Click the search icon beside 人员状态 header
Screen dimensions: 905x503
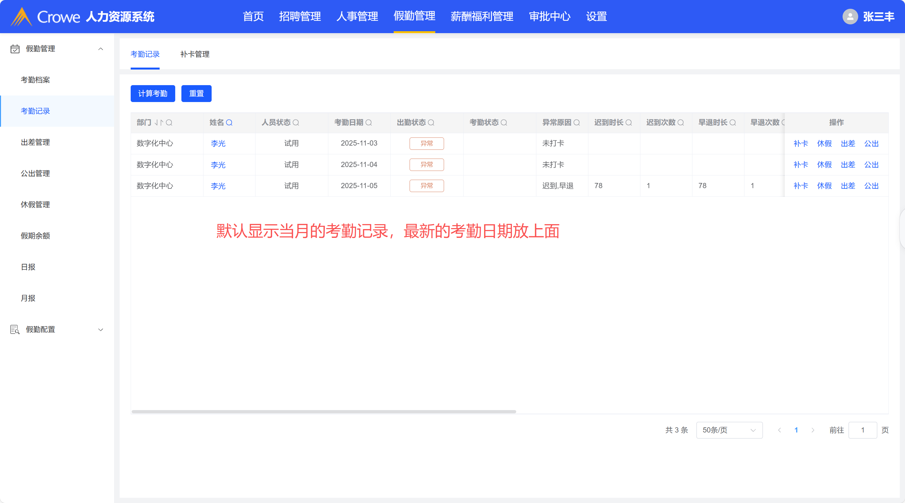point(296,123)
